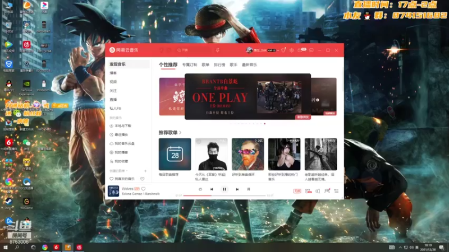This screenshot has height=252, width=449.
Task: Open NetEase Cloud Music taskbar icon
Action: click(79, 248)
